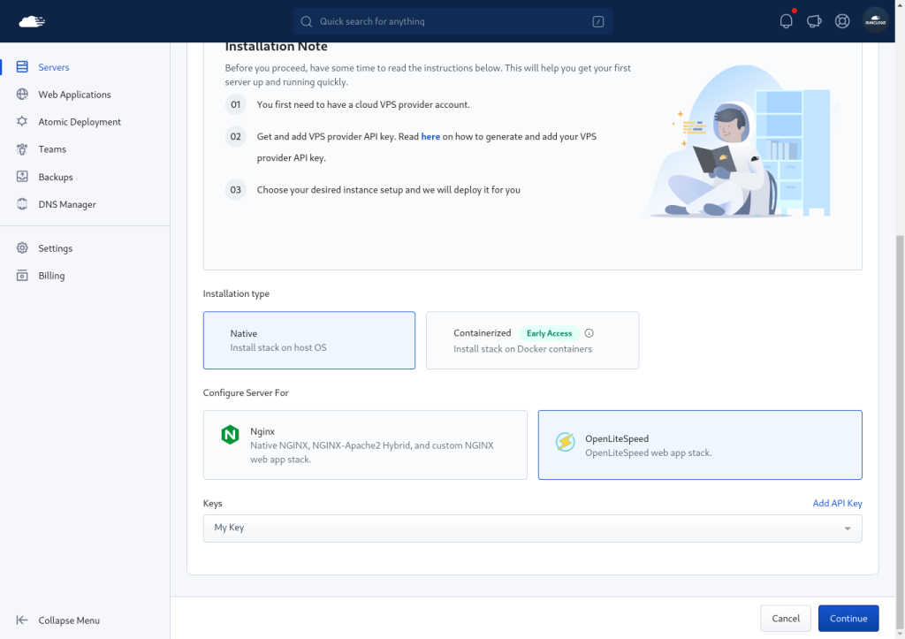This screenshot has width=905, height=639.
Task: Click the RunCloud cloud logo
Action: point(32,21)
